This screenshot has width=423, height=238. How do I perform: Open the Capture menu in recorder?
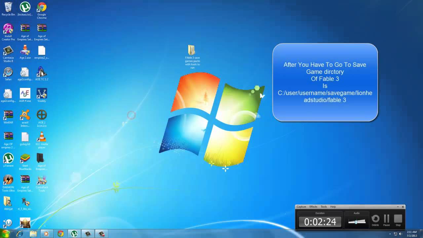[x=301, y=207]
